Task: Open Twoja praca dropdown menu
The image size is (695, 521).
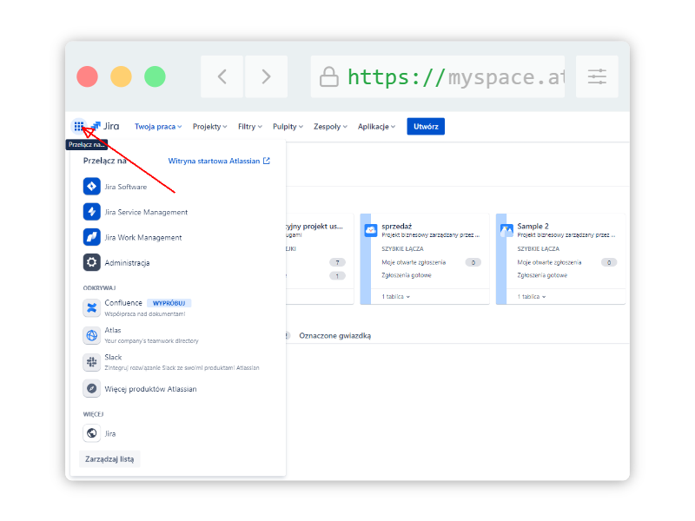Action: coord(158,127)
